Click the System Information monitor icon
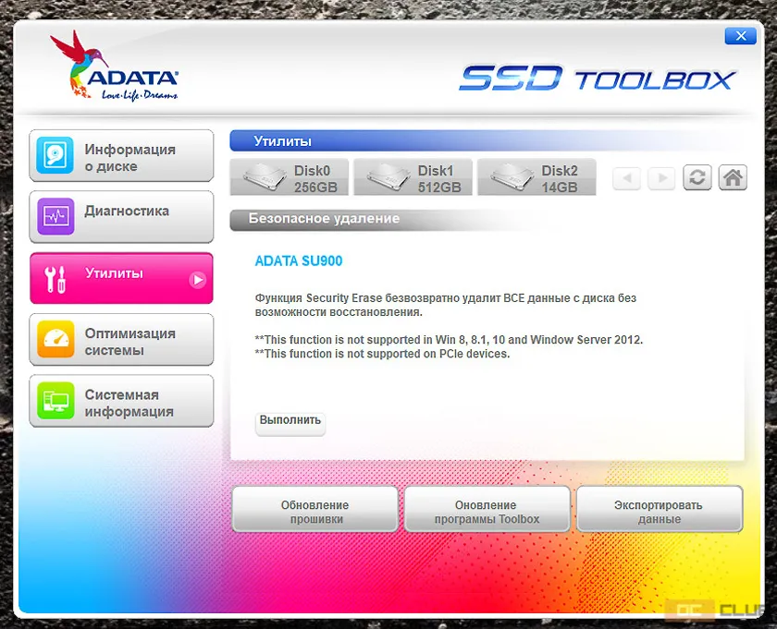This screenshot has width=777, height=629. [55, 402]
